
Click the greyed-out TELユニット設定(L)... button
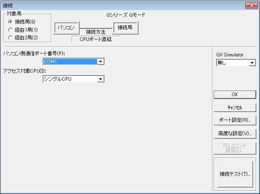point(235,148)
